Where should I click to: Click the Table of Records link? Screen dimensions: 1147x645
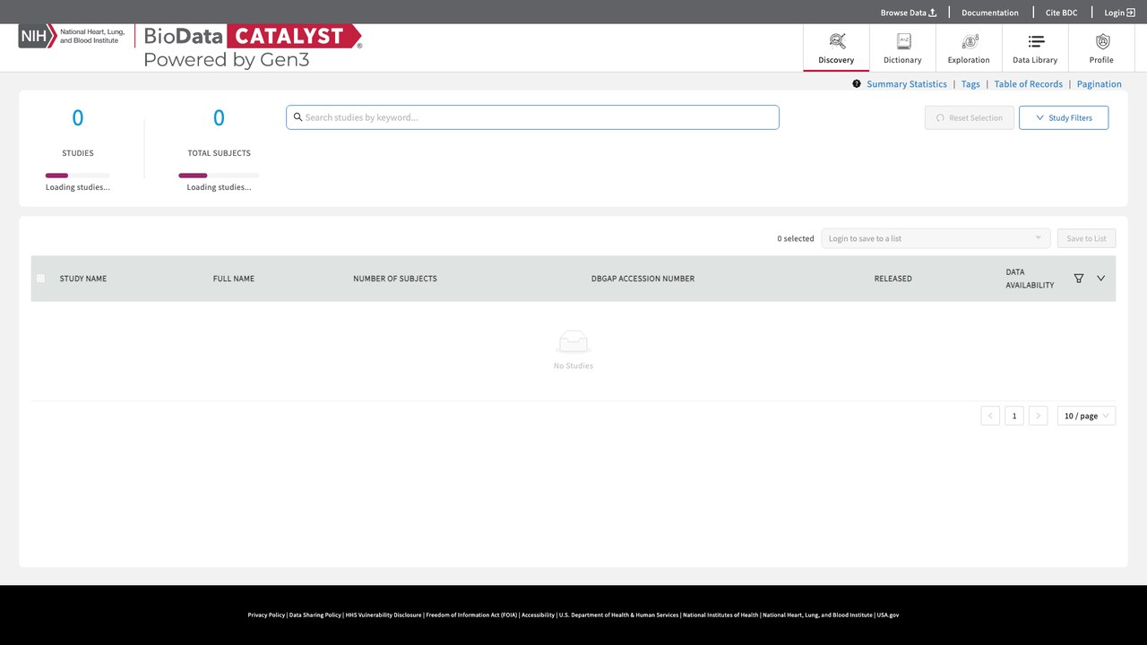point(1029,84)
